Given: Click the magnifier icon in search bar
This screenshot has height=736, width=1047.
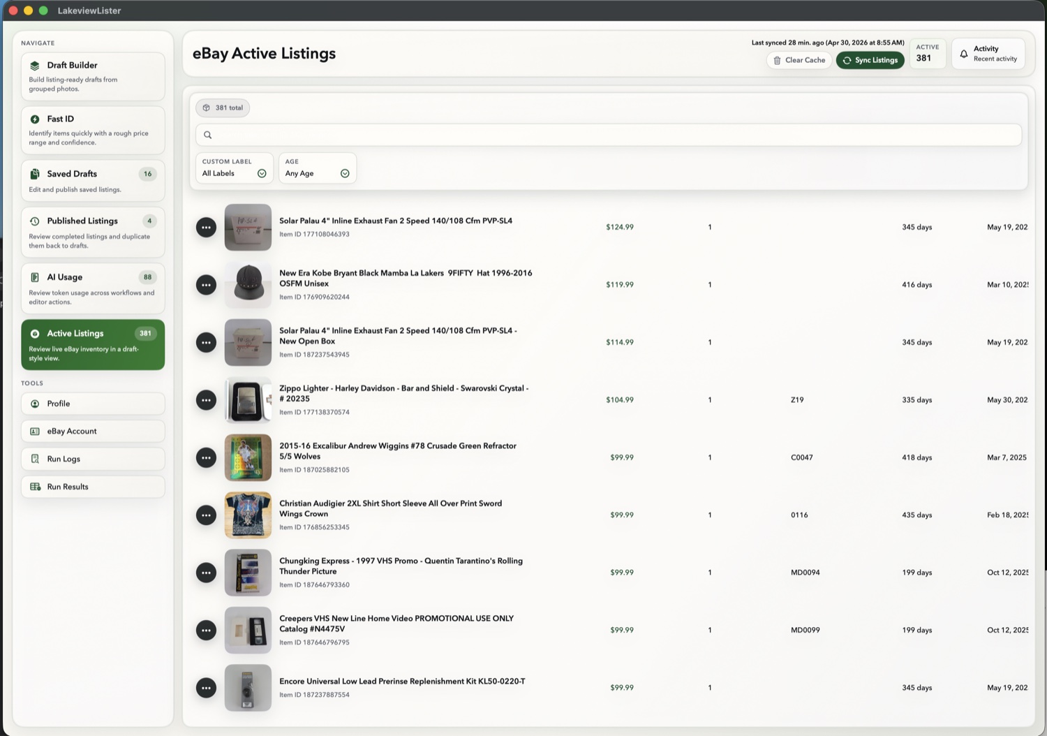Looking at the screenshot, I should click(x=208, y=135).
